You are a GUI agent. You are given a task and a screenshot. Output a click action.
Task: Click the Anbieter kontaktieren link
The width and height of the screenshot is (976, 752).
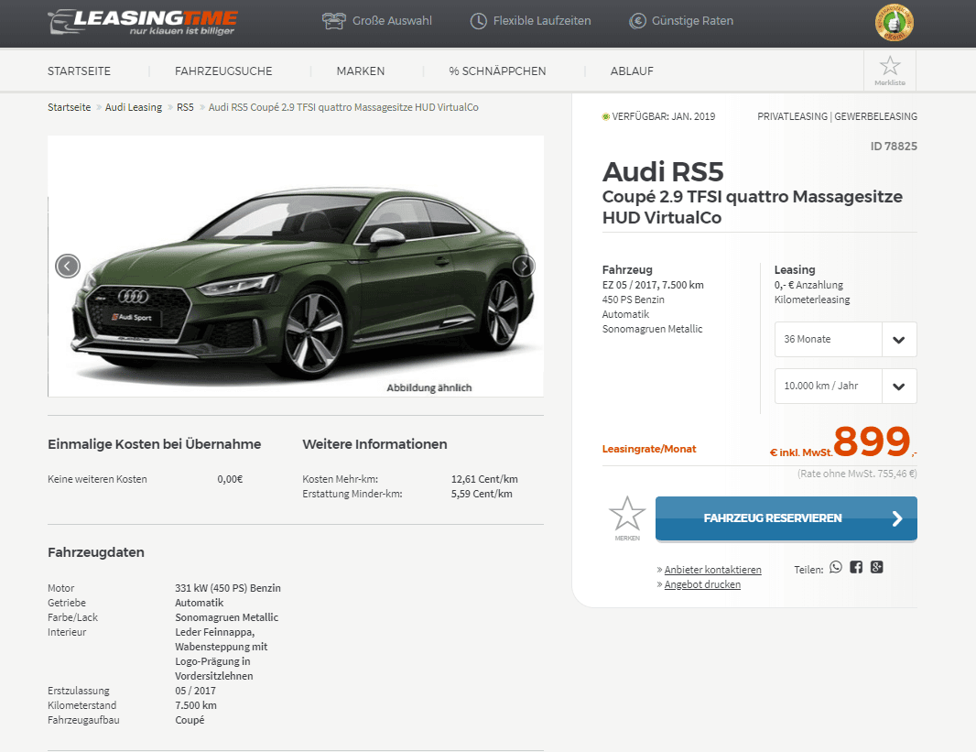pos(712,570)
